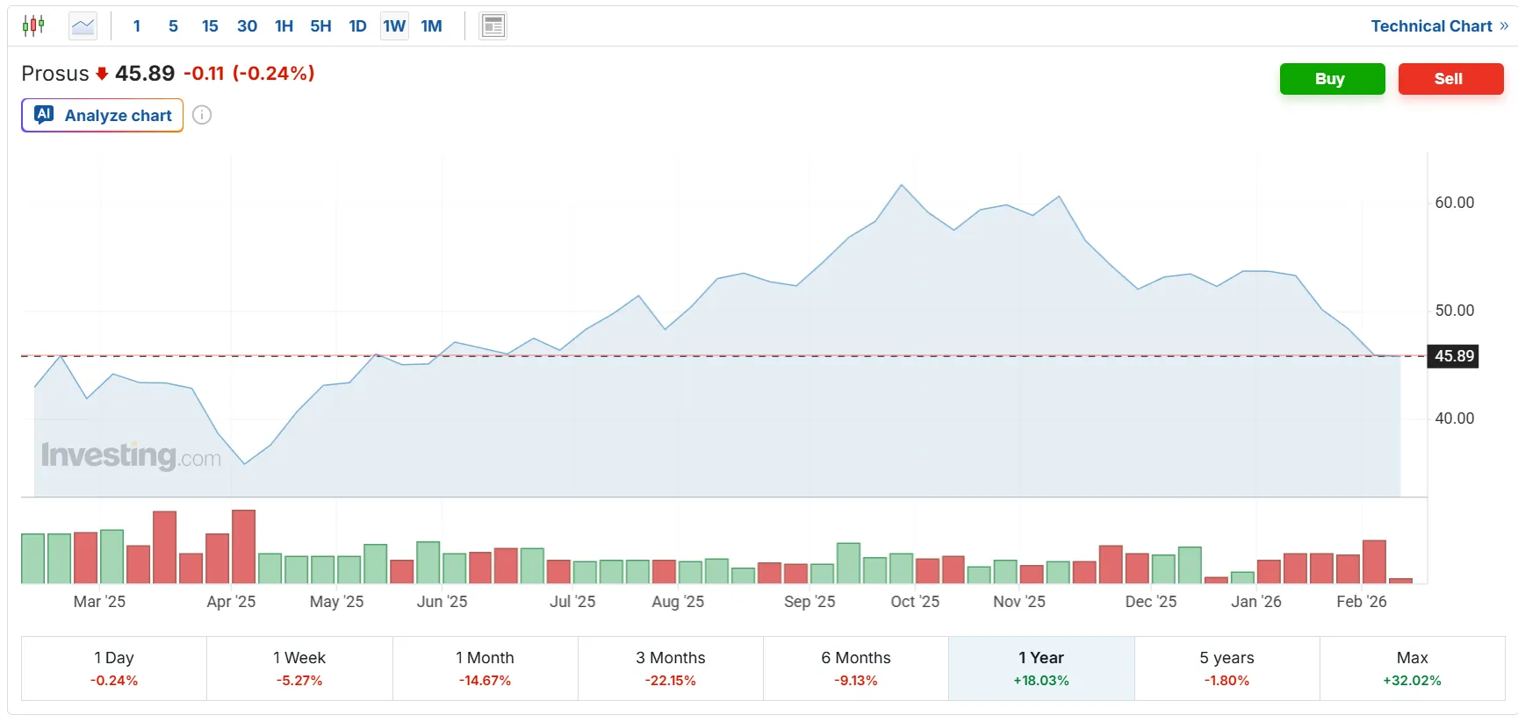The width and height of the screenshot is (1518, 722).
Task: Choose the 1M monthly interval
Action: 431,26
